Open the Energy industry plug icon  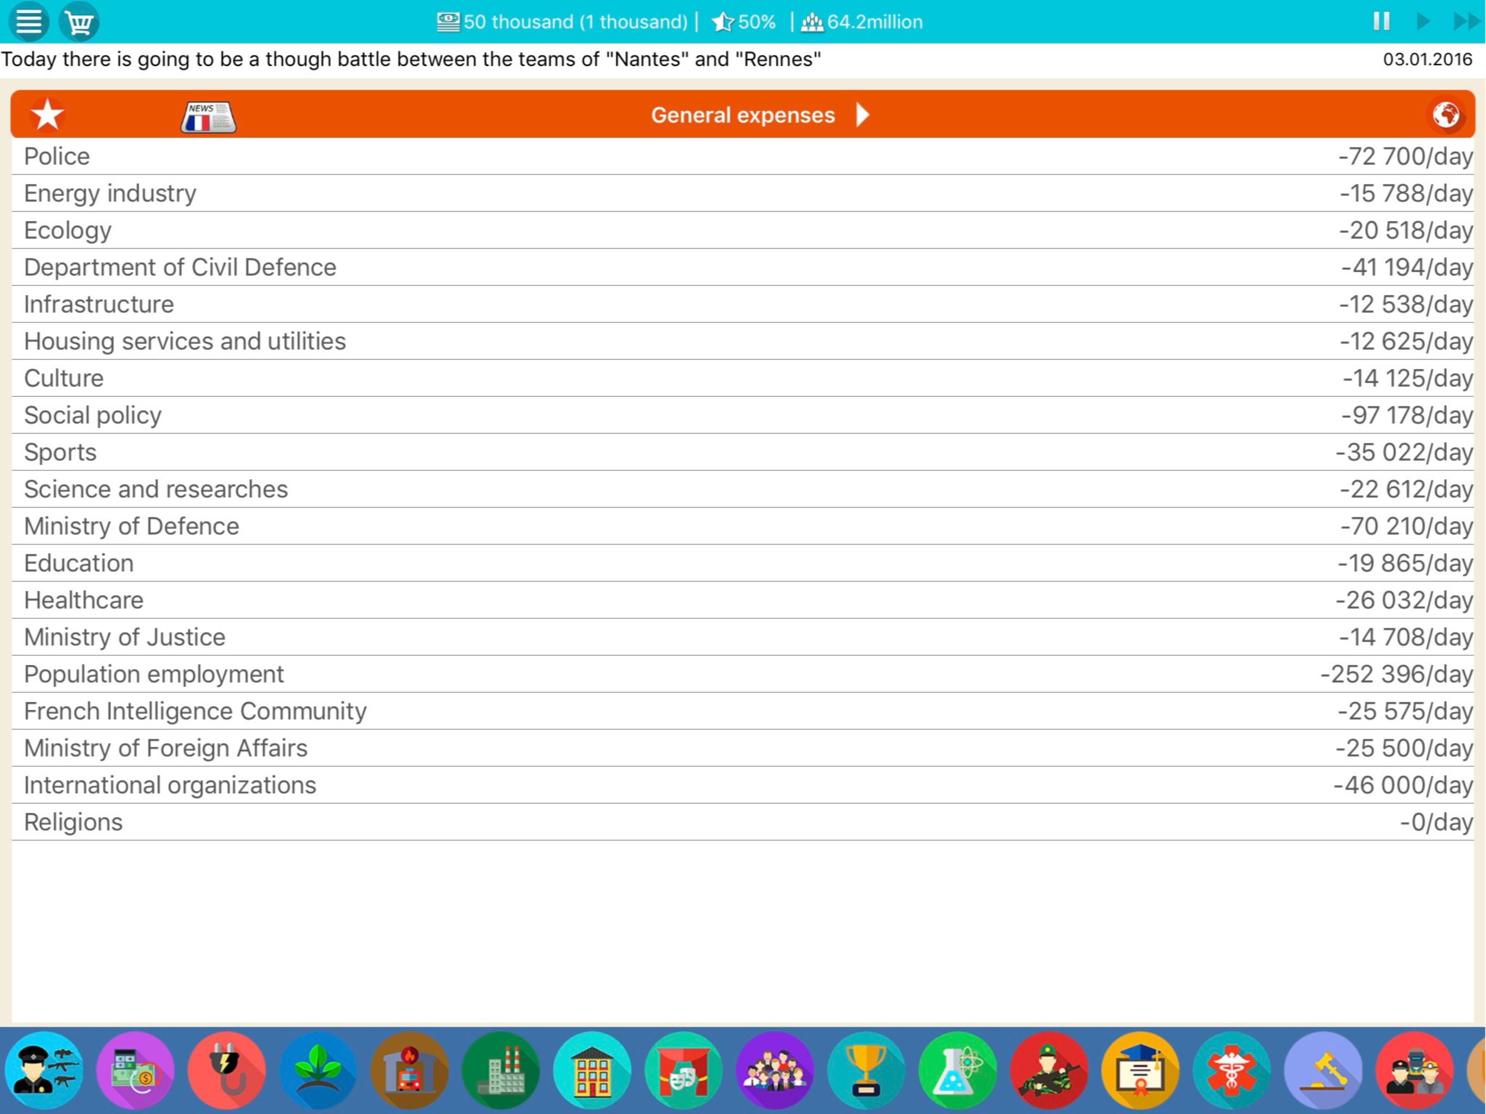pyautogui.click(x=227, y=1069)
